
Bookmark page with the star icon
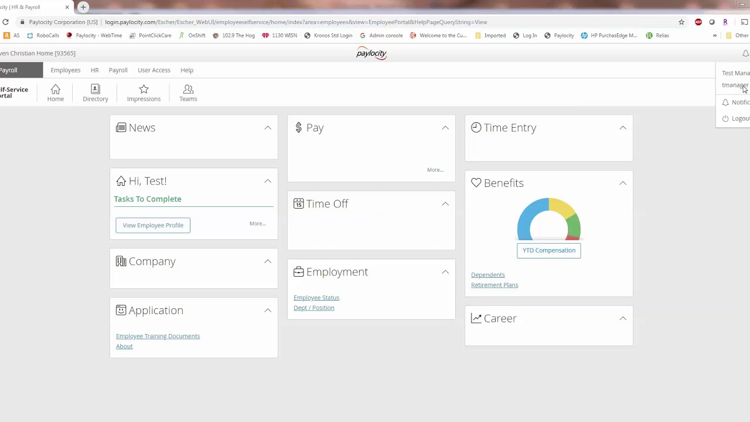pyautogui.click(x=681, y=22)
